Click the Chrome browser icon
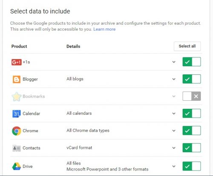Viewport: 213px width, 176px height. (17, 131)
